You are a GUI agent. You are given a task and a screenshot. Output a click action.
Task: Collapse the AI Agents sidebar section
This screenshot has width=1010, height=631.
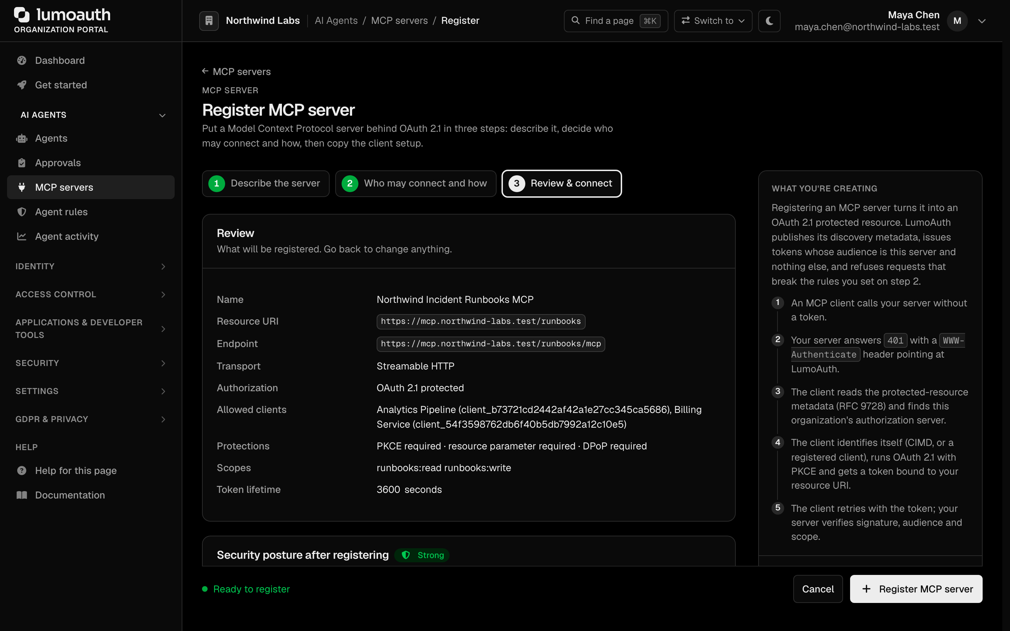[x=162, y=115]
